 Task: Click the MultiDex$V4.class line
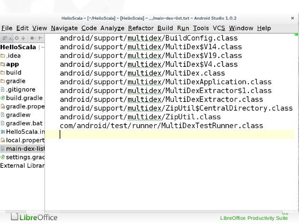[x=149, y=65]
